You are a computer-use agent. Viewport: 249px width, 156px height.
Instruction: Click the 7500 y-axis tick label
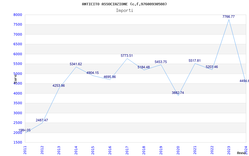click(18, 25)
